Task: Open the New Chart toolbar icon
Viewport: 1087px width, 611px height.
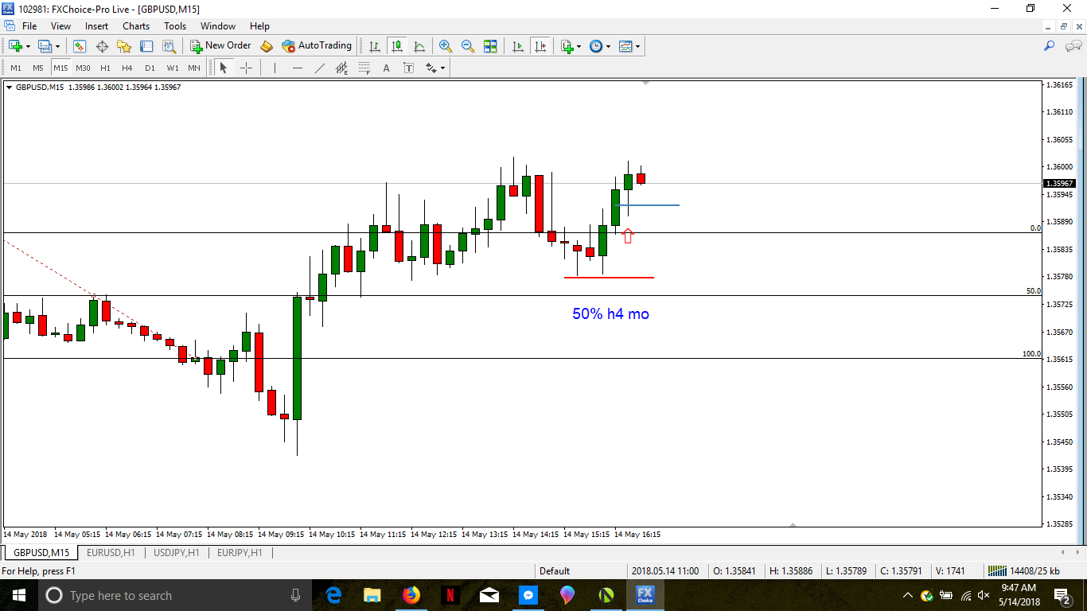Action: click(15, 46)
